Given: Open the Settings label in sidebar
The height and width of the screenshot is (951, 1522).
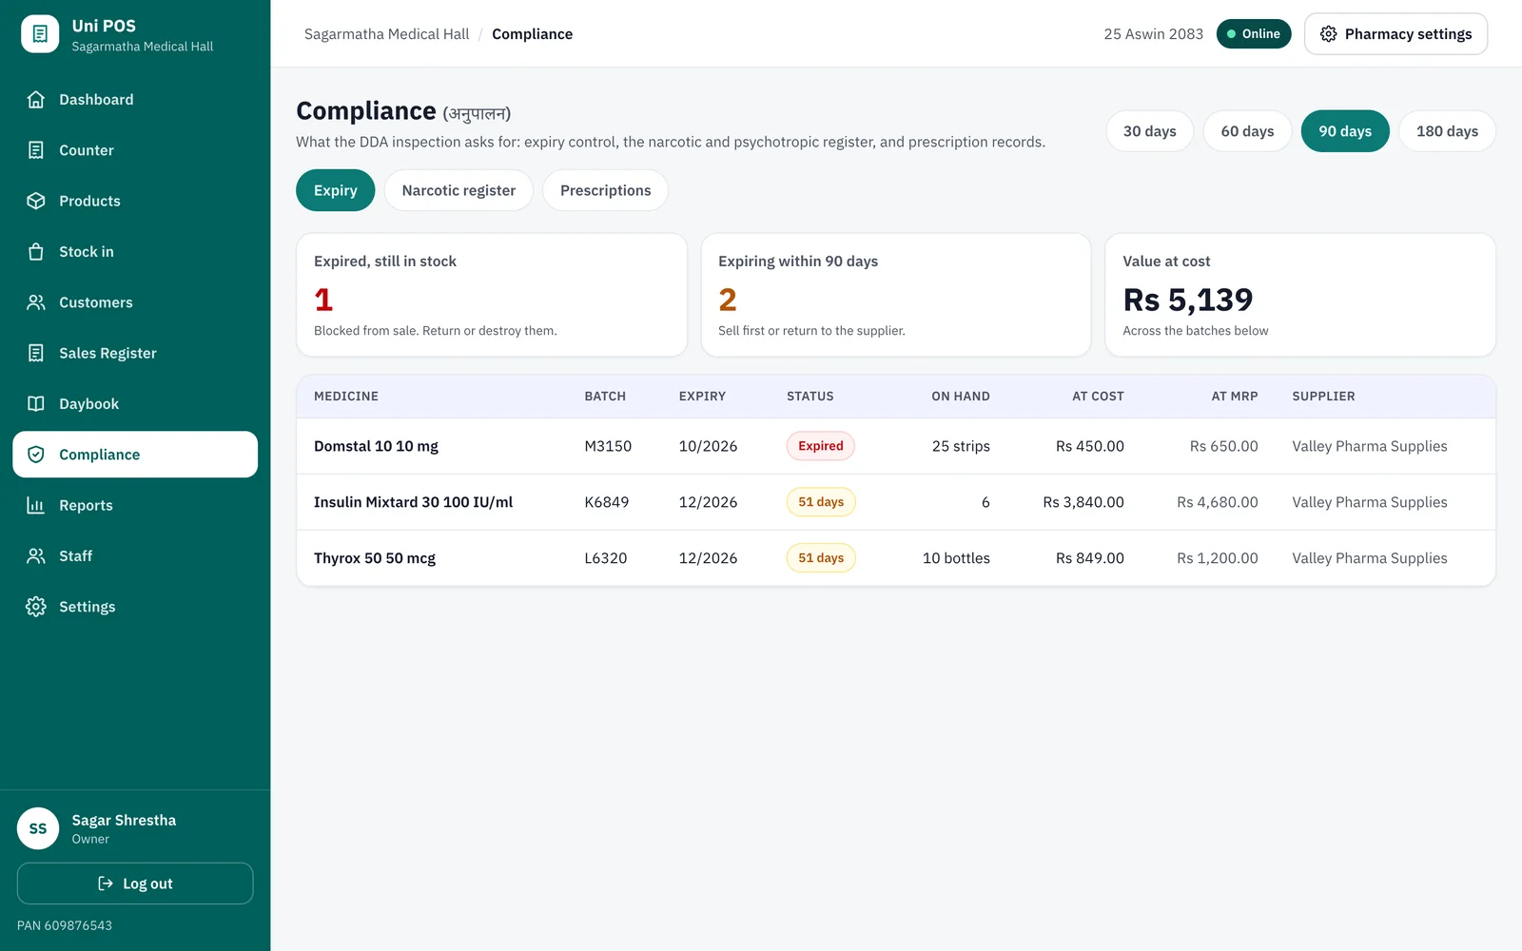Looking at the screenshot, I should [x=87, y=607].
